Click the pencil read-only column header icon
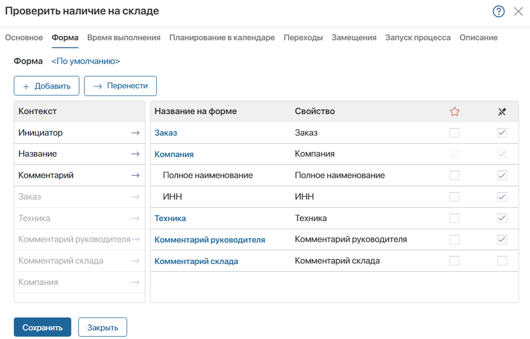The width and height of the screenshot is (530, 339). pos(502,111)
